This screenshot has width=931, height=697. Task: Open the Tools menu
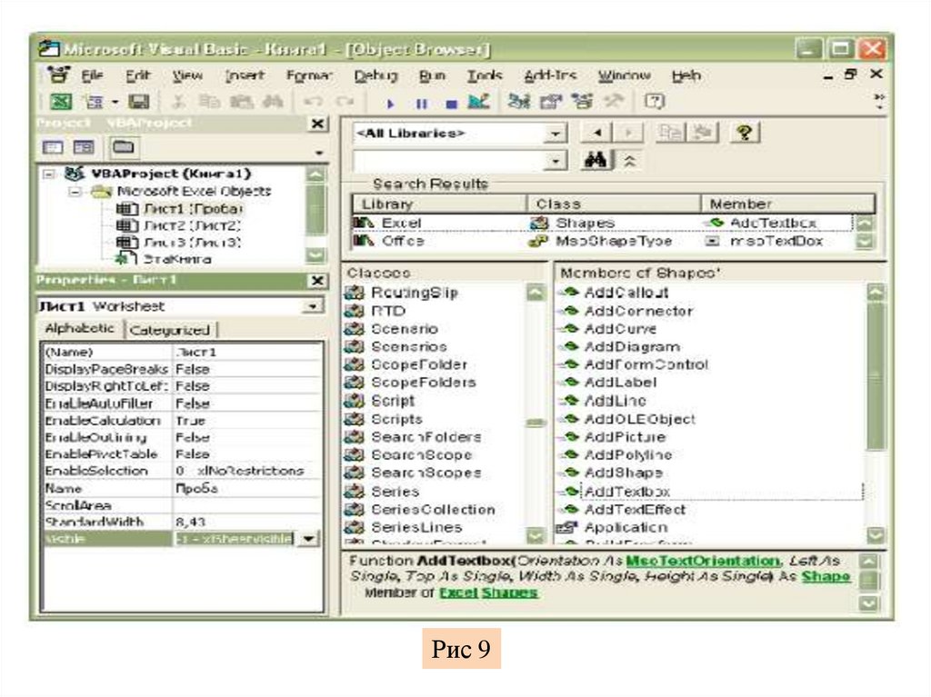(485, 75)
